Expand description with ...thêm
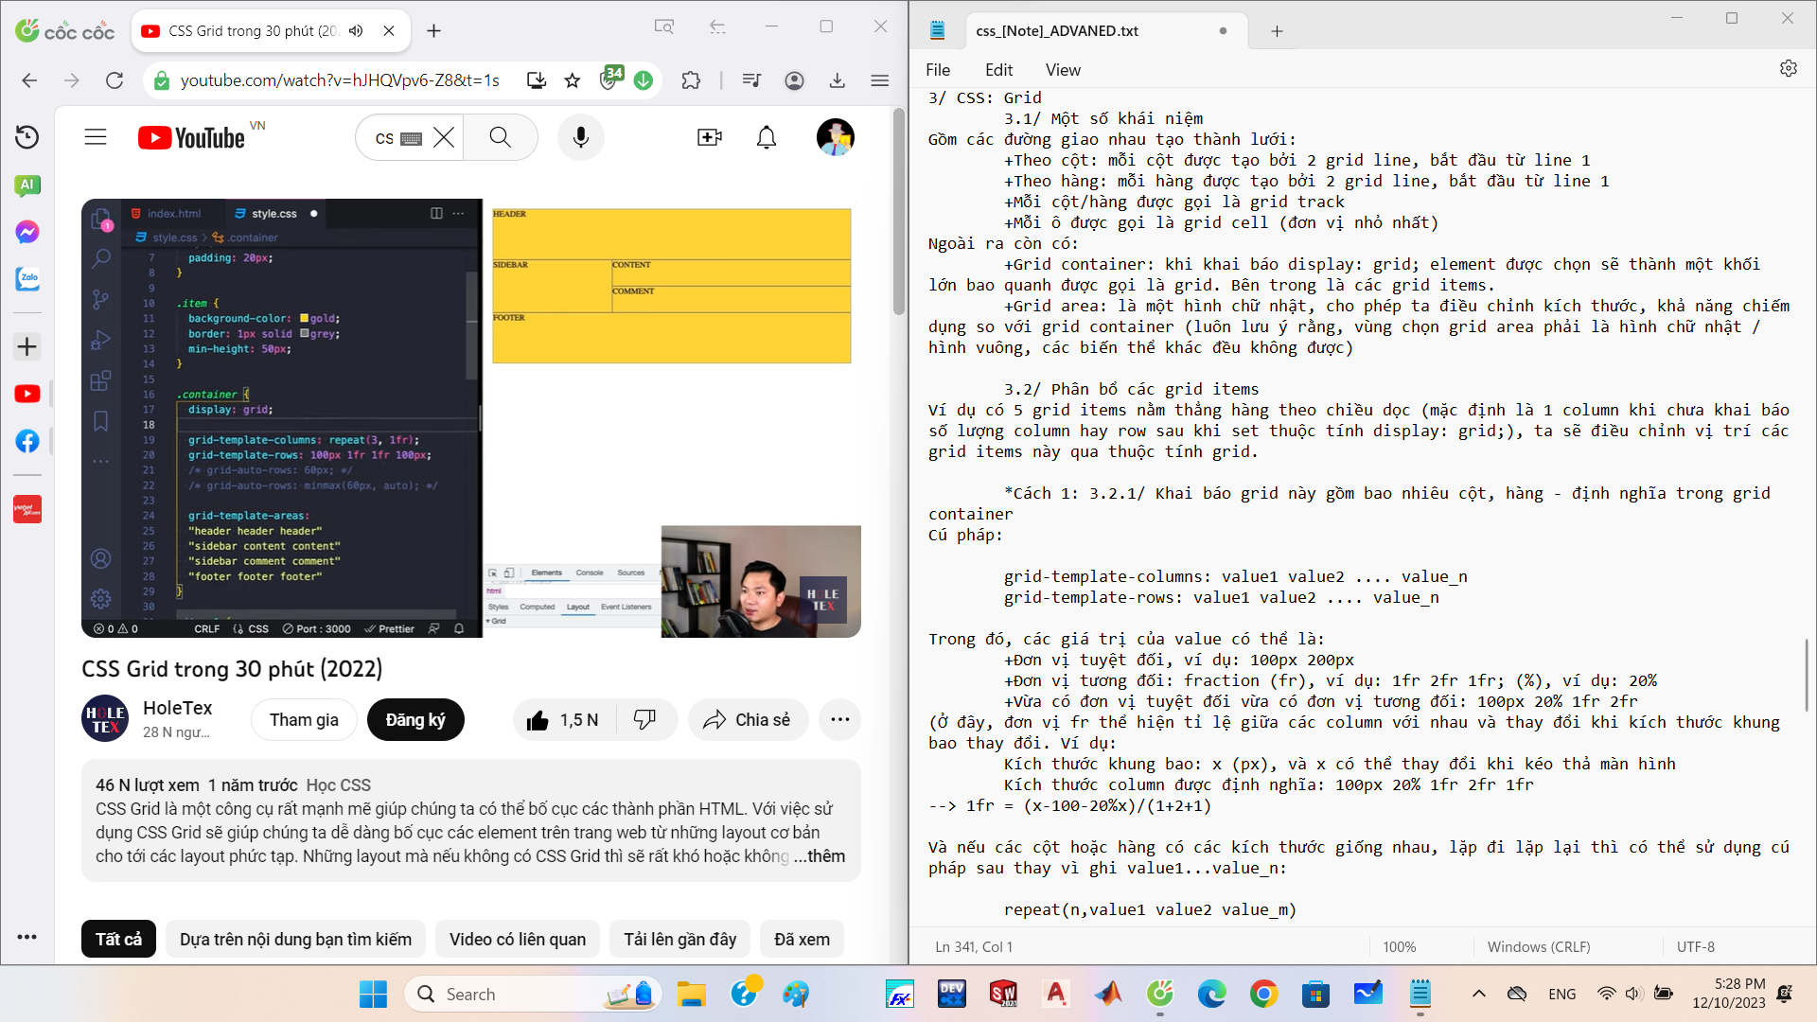Image resolution: width=1817 pixels, height=1022 pixels. [x=819, y=856]
